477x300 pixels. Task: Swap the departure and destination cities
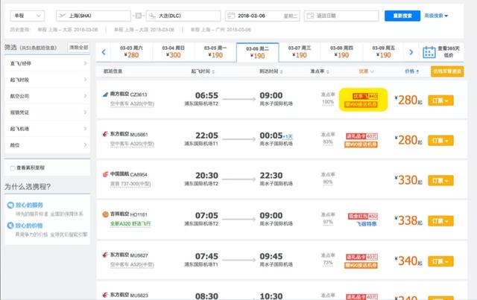point(139,16)
